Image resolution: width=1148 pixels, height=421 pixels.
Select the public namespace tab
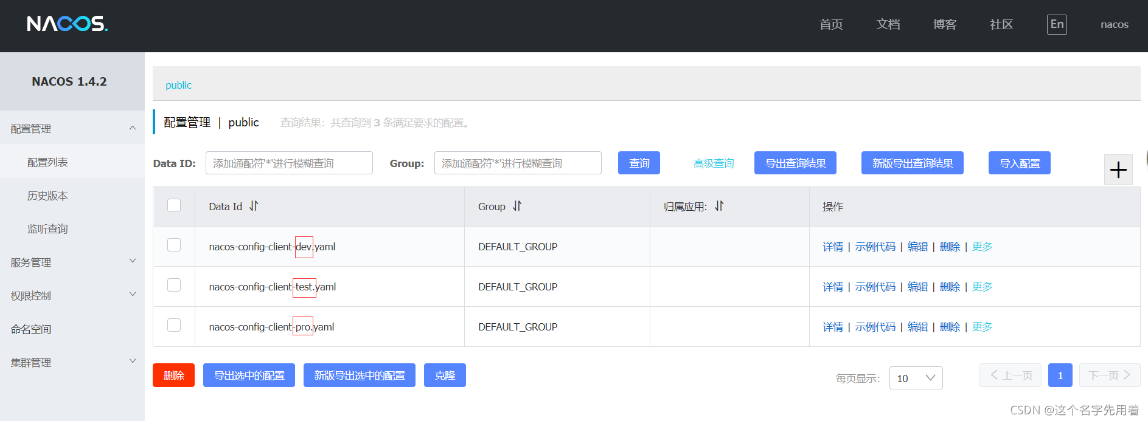tap(178, 85)
